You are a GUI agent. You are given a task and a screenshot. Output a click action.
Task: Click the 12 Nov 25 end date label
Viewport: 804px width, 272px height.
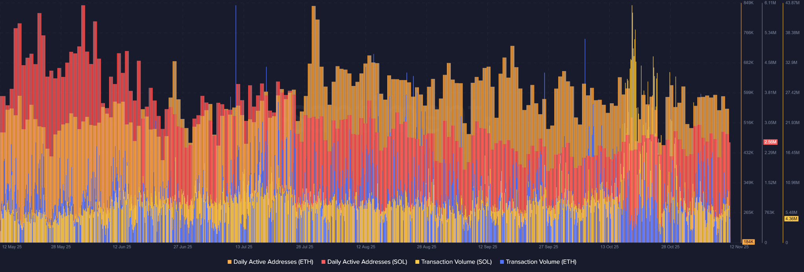(x=739, y=247)
